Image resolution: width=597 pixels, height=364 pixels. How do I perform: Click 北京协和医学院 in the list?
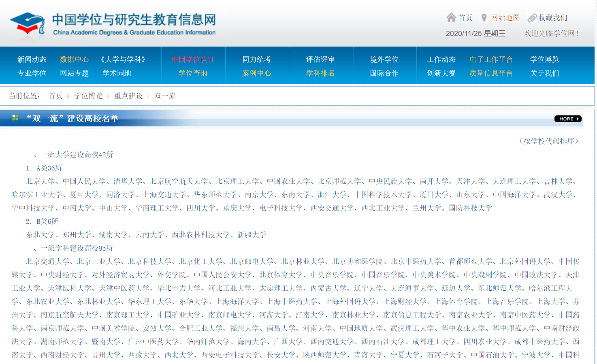(x=358, y=262)
